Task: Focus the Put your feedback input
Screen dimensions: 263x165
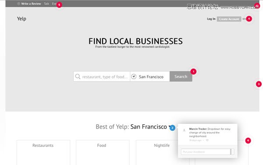Action: (206, 152)
